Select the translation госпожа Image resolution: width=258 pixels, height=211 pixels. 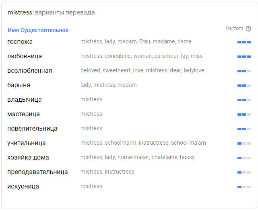coord(20,42)
